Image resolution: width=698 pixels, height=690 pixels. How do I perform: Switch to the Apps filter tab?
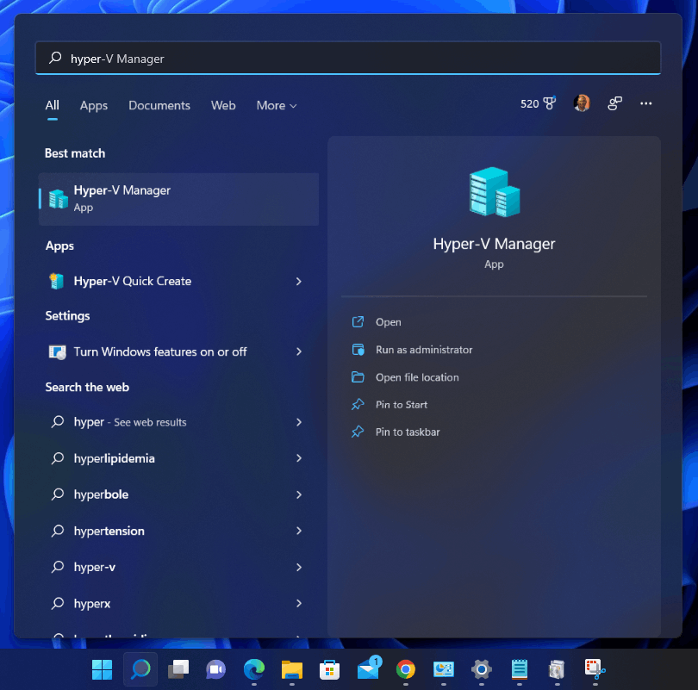point(94,105)
